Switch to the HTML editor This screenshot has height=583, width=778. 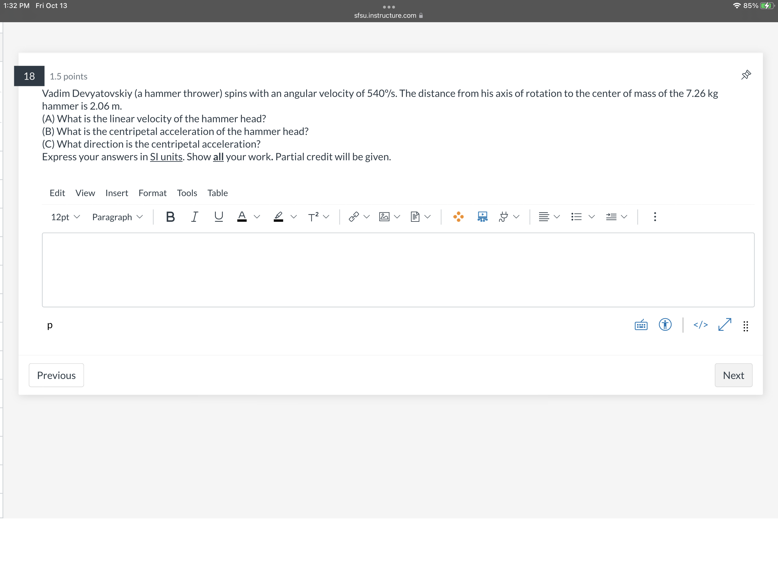coord(700,325)
